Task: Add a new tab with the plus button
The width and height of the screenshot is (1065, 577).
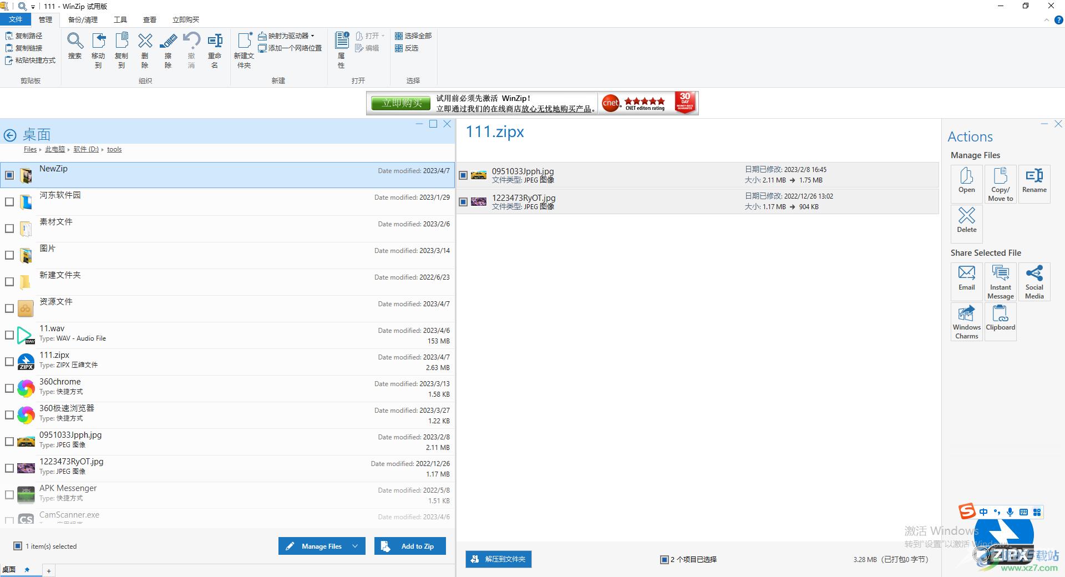Action: coord(49,571)
